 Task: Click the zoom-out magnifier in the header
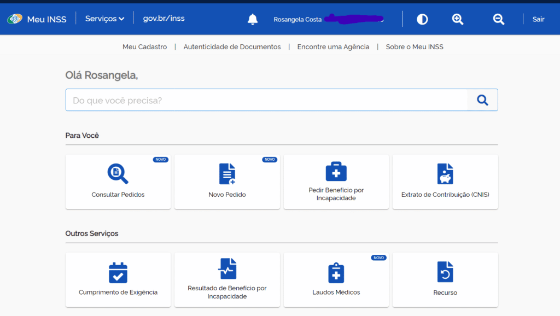498,19
